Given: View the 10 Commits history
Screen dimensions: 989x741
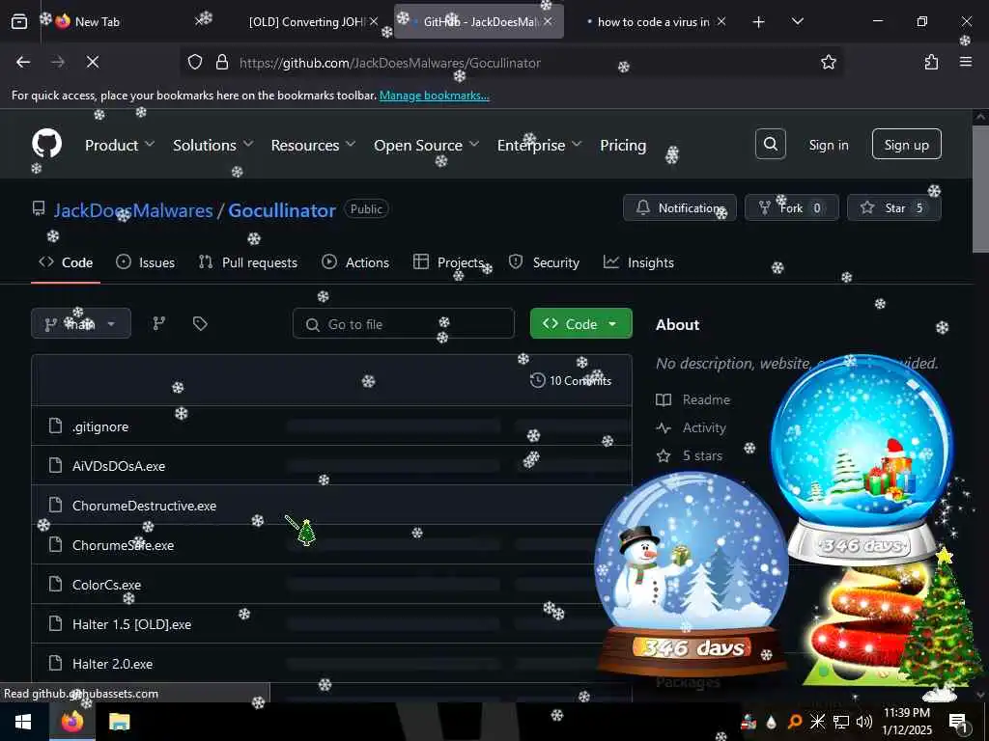Looking at the screenshot, I should click(571, 380).
